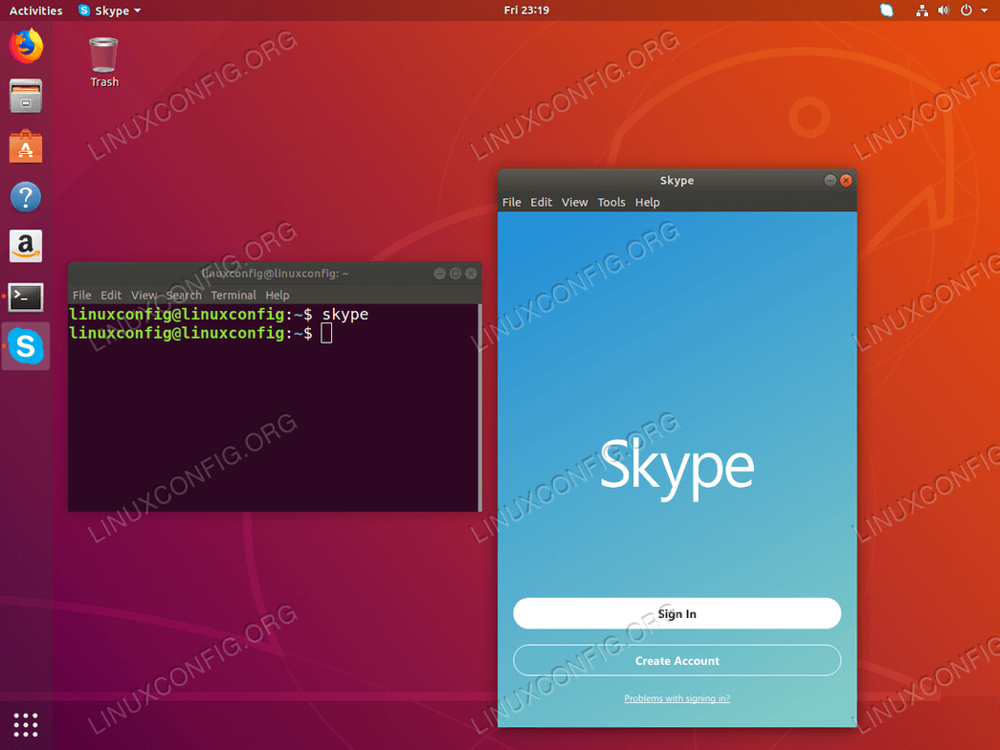Mute audio via the volume icon
This screenshot has height=750, width=1000.
[944, 11]
